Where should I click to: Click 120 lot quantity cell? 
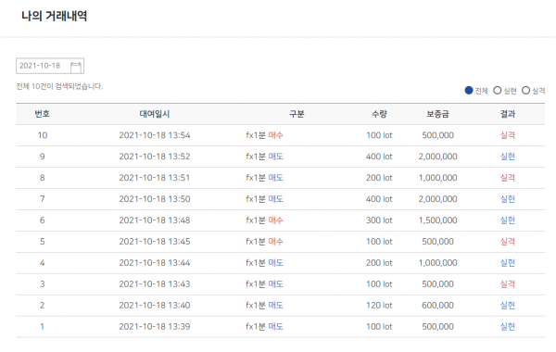coord(379,305)
